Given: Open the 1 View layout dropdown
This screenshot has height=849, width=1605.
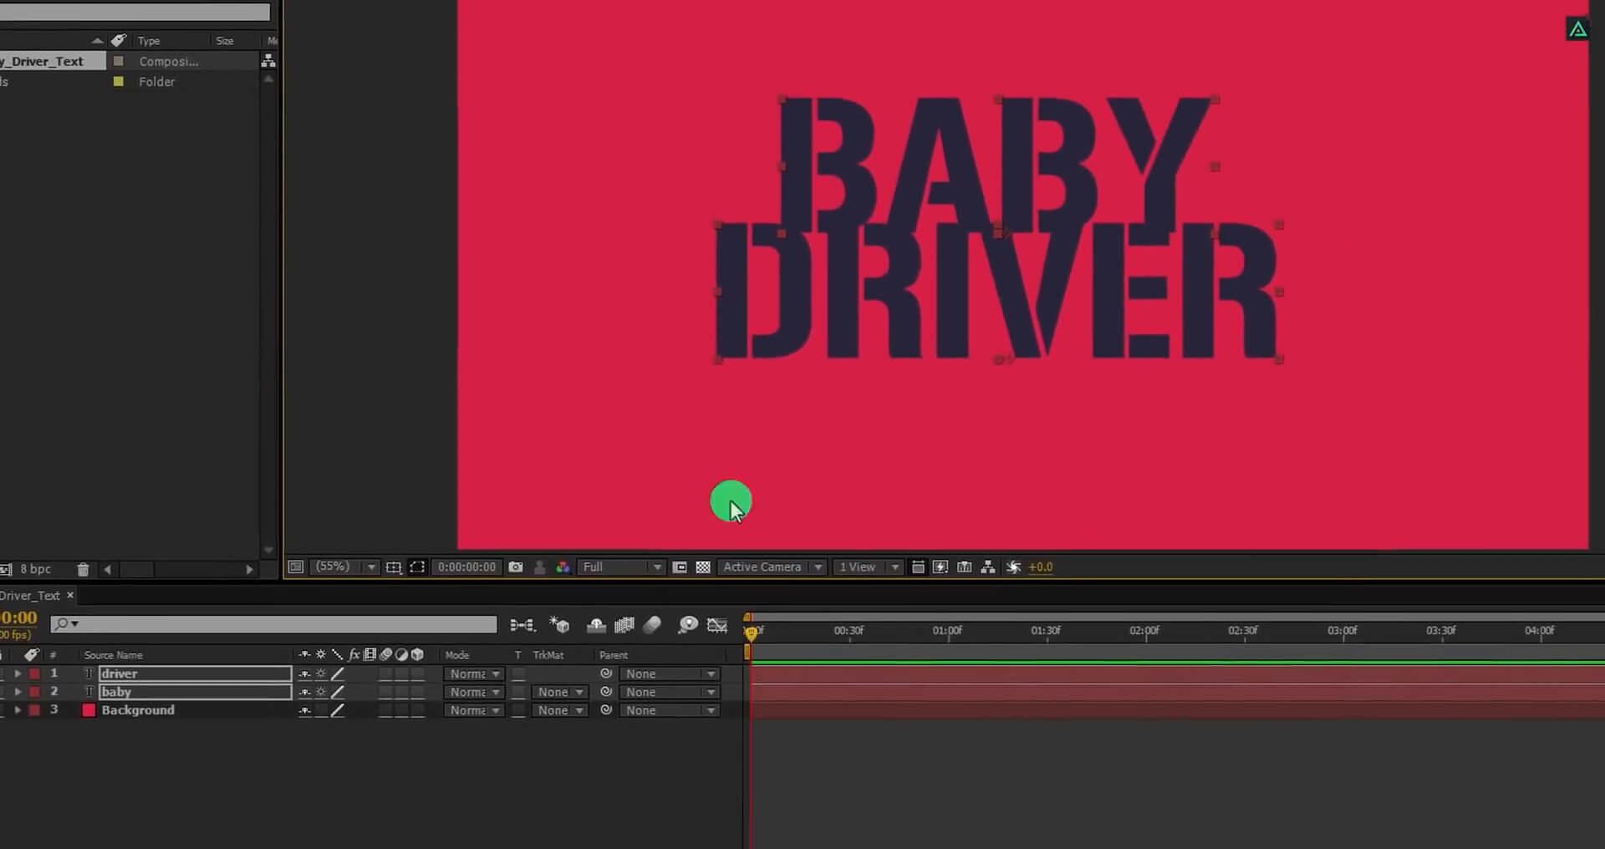Looking at the screenshot, I should pyautogui.click(x=869, y=567).
